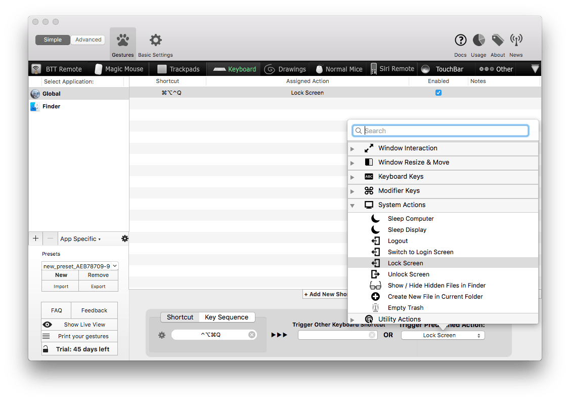Collapse System Actions category
This screenshot has height=401, width=570.
tap(352, 206)
